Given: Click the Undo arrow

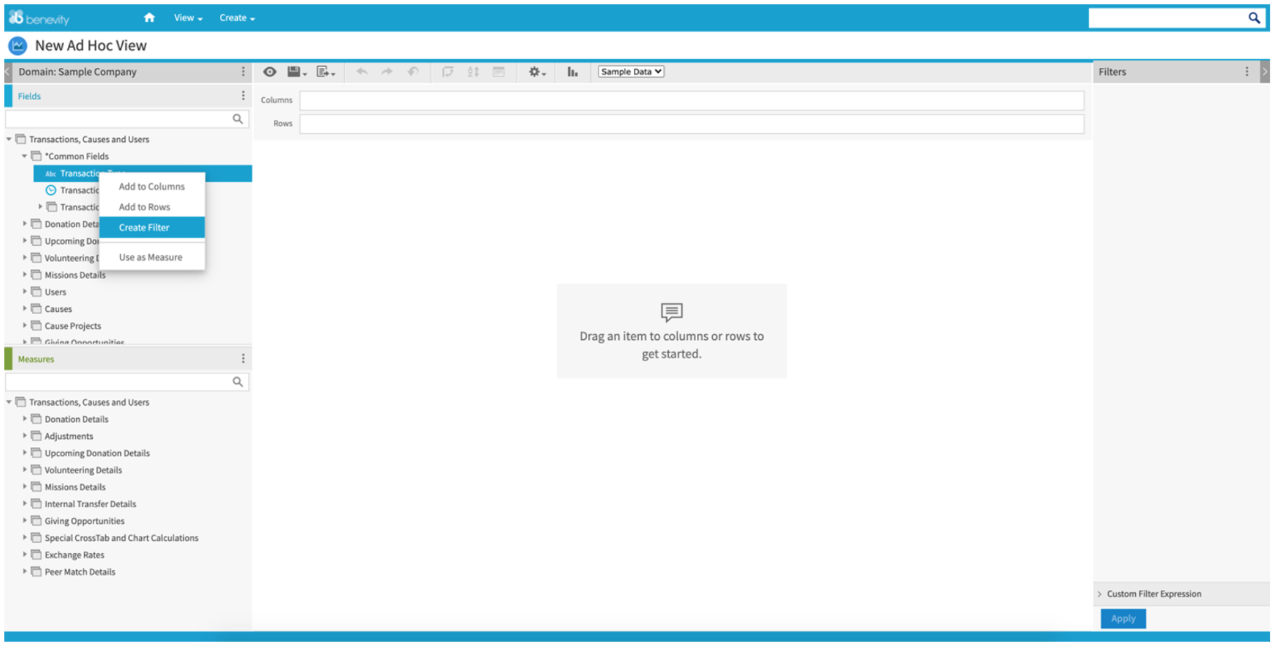Looking at the screenshot, I should click(x=362, y=72).
